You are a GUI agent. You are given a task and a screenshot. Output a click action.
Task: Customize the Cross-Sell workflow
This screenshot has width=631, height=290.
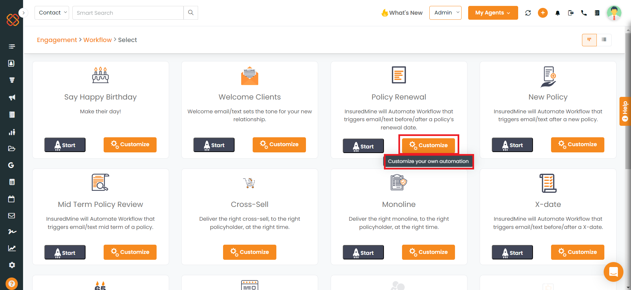[x=250, y=252]
